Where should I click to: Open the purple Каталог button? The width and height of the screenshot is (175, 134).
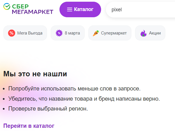pyautogui.click(x=80, y=9)
